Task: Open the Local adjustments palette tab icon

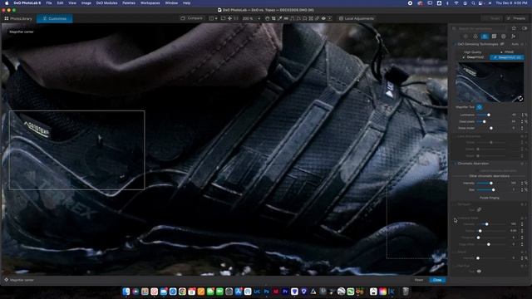Action: [504, 37]
